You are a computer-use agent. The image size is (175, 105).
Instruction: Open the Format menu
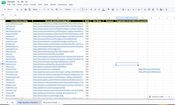pos(33,5)
